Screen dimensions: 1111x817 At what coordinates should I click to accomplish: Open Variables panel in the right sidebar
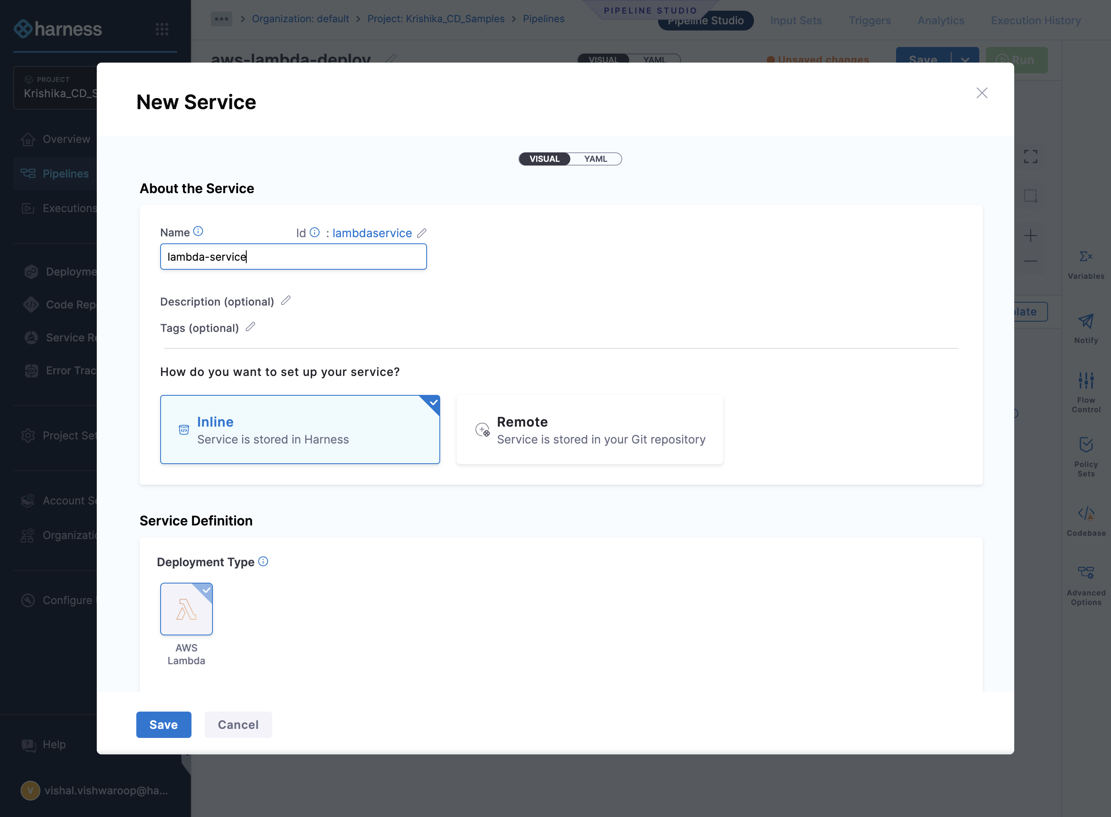click(1086, 265)
